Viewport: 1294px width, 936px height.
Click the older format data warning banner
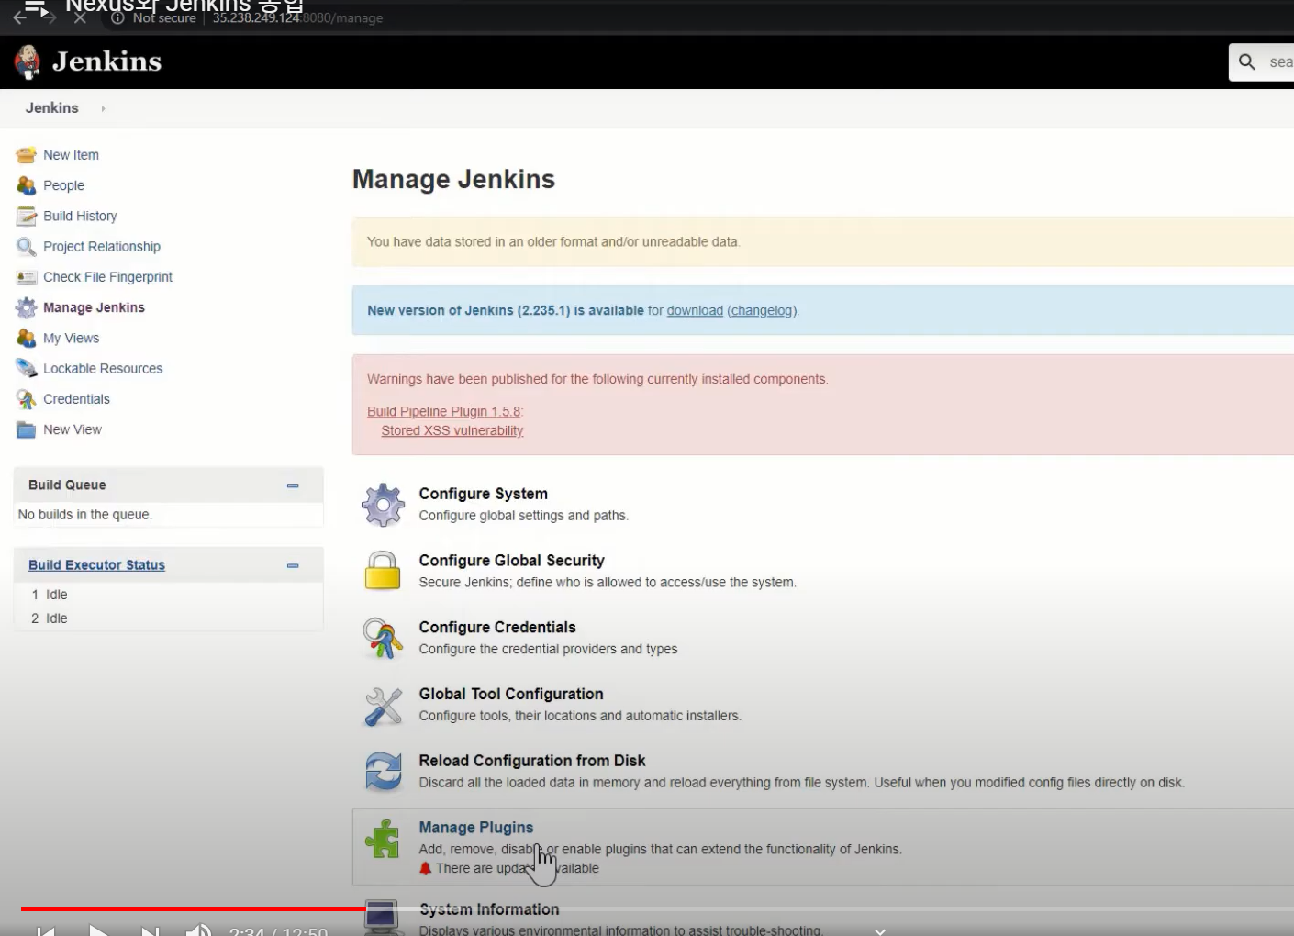tap(823, 241)
